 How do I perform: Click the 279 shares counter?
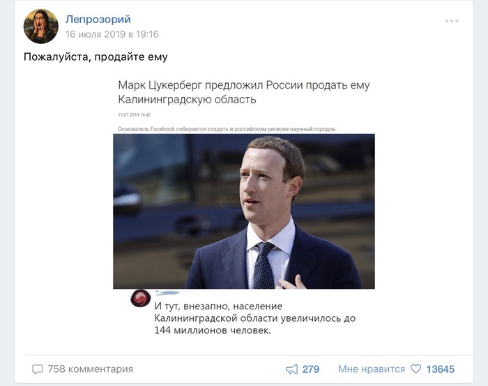click(311, 369)
